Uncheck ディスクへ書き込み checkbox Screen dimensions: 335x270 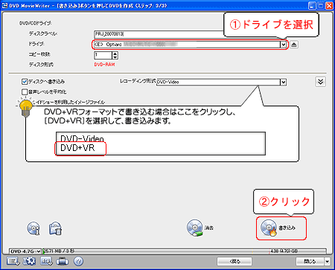pos(25,82)
